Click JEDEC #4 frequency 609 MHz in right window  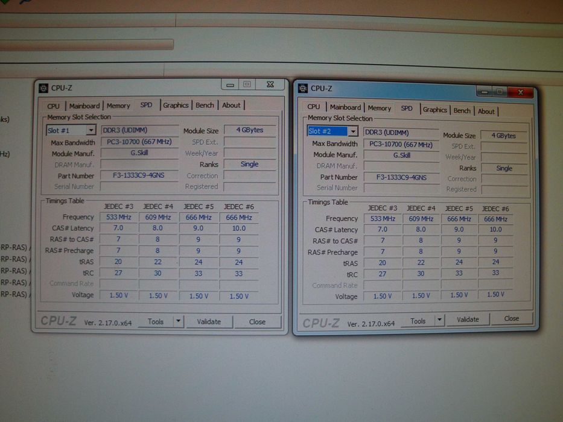(421, 218)
